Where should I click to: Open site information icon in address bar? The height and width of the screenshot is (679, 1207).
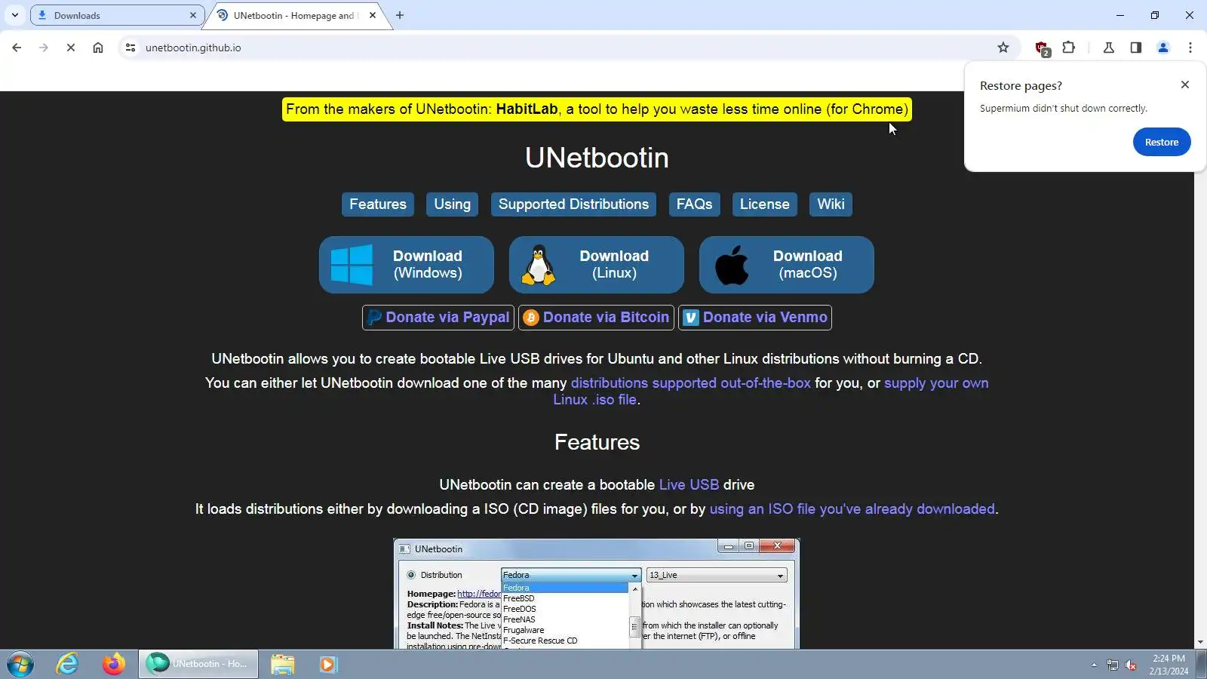click(131, 48)
